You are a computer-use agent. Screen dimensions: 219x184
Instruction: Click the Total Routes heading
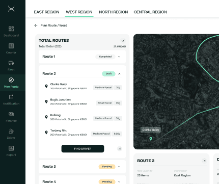(x=54, y=40)
